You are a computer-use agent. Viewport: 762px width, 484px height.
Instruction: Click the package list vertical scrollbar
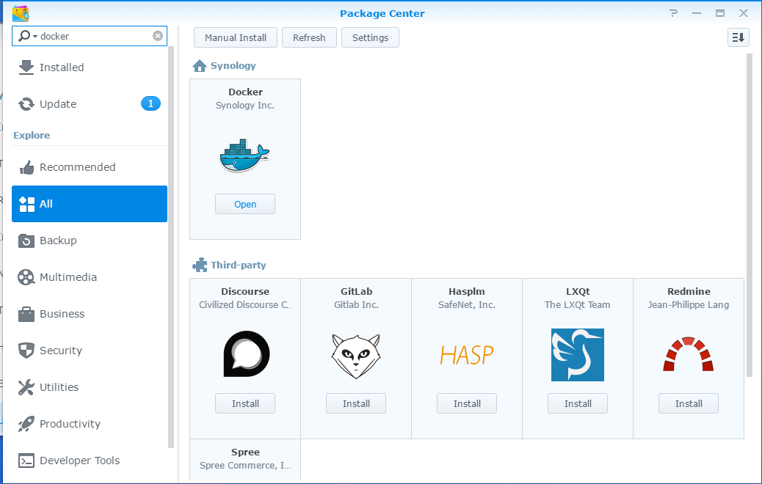click(x=750, y=215)
